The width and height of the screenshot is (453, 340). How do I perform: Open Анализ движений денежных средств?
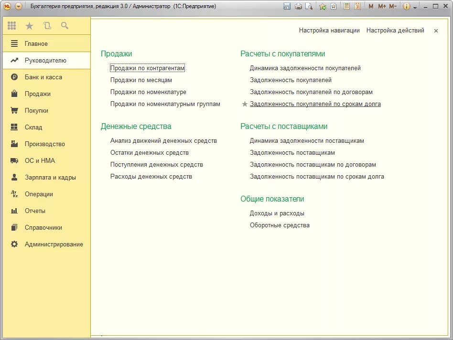pyautogui.click(x=163, y=141)
